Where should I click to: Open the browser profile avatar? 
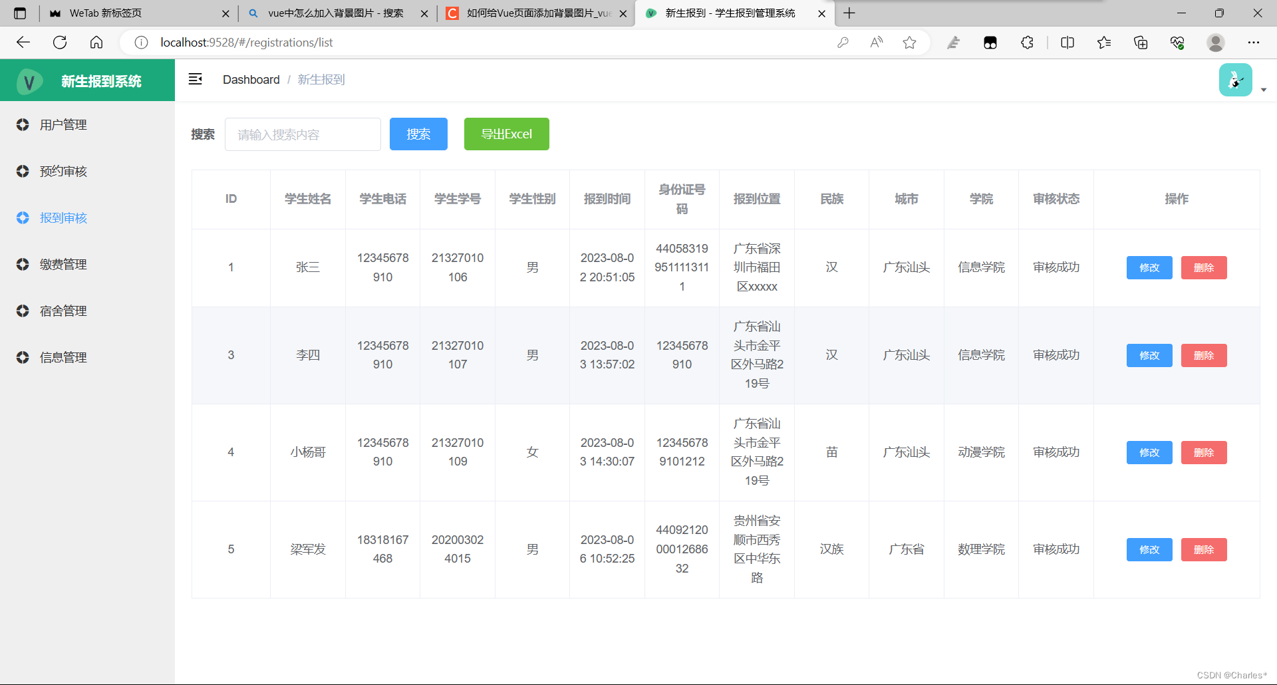(x=1216, y=43)
